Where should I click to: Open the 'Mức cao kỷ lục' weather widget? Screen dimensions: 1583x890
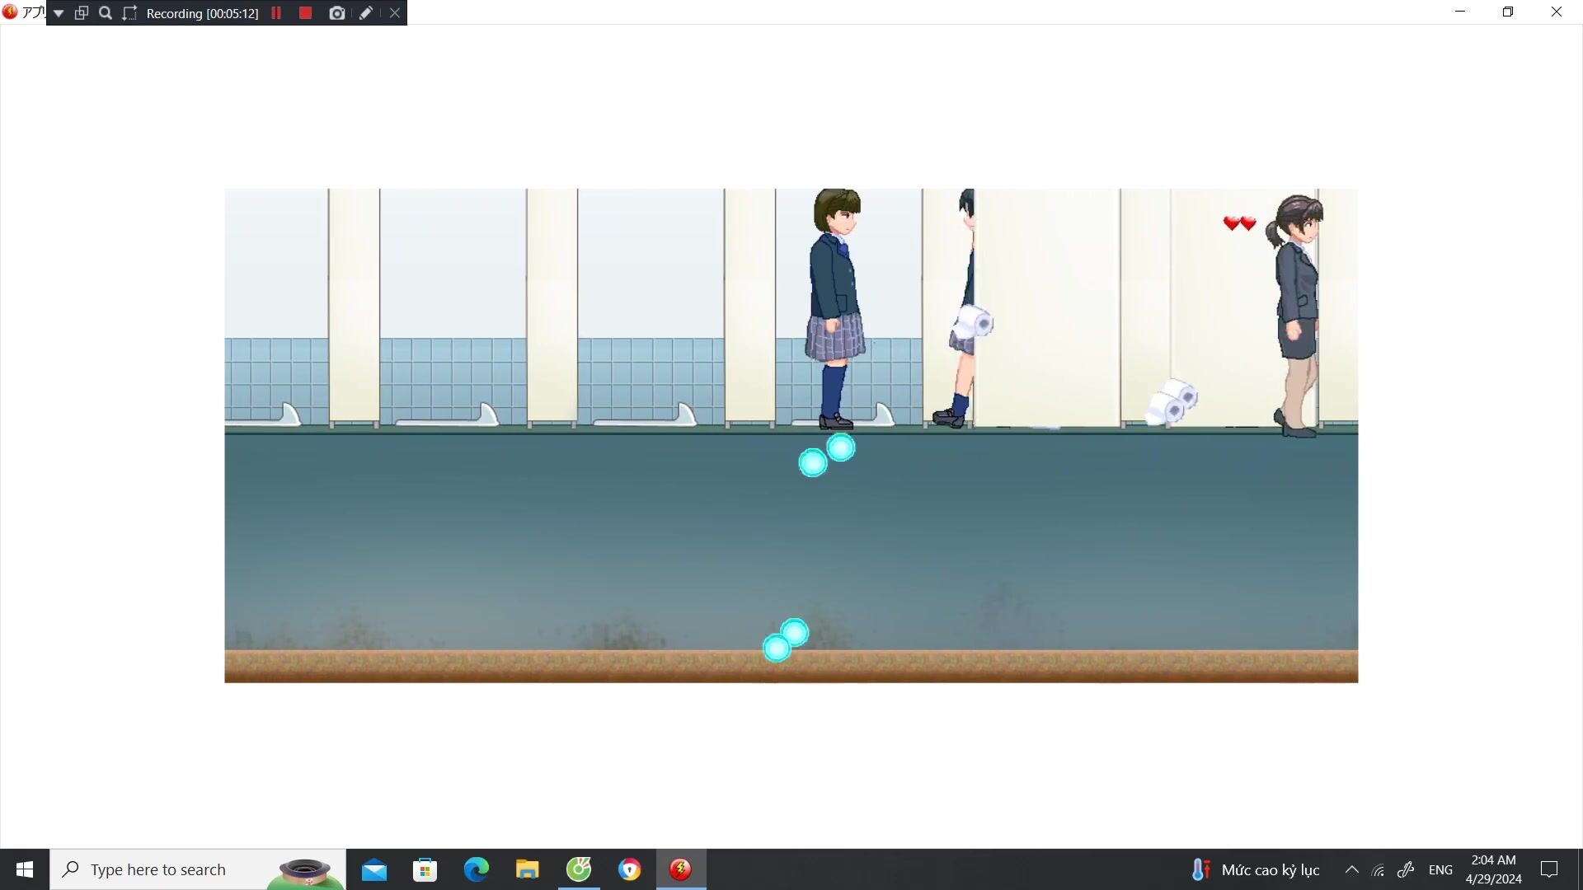[1256, 869]
